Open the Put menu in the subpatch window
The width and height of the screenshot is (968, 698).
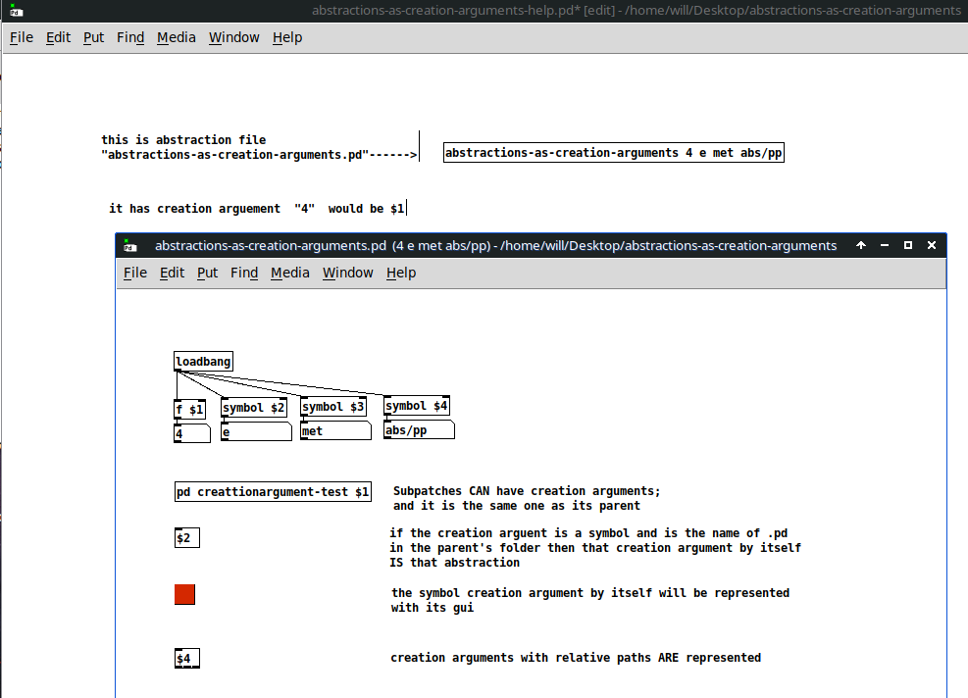[207, 273]
